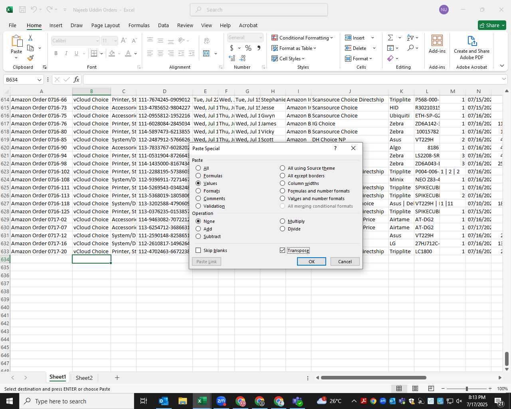Click the Paste Special help question mark
This screenshot has width=511, height=409.
click(x=335, y=148)
